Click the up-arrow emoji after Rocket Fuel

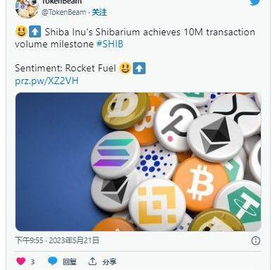point(139,69)
